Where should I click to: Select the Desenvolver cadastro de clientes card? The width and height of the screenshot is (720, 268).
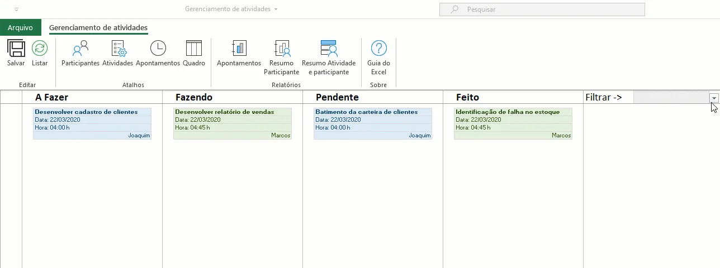tap(92, 123)
